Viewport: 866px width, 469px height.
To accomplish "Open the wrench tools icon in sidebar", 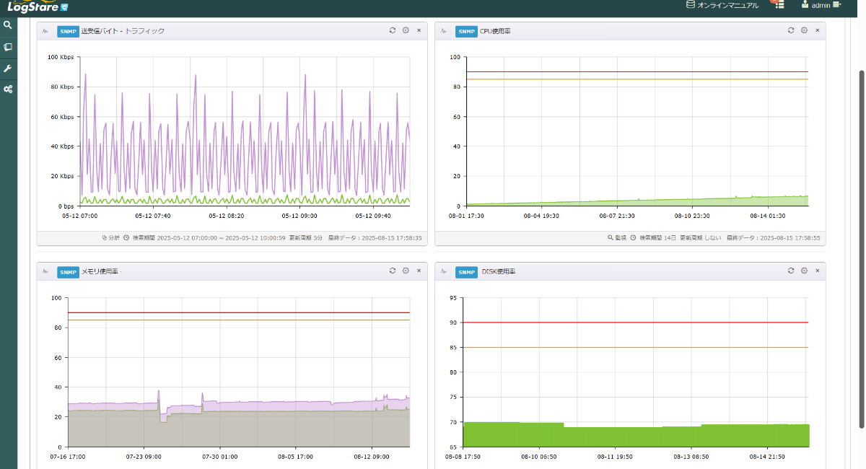I will coord(8,69).
